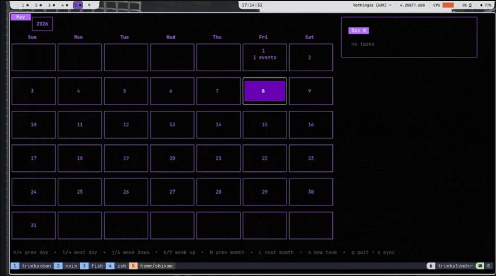Click 'k/↑ week up' hint

coord(179,252)
